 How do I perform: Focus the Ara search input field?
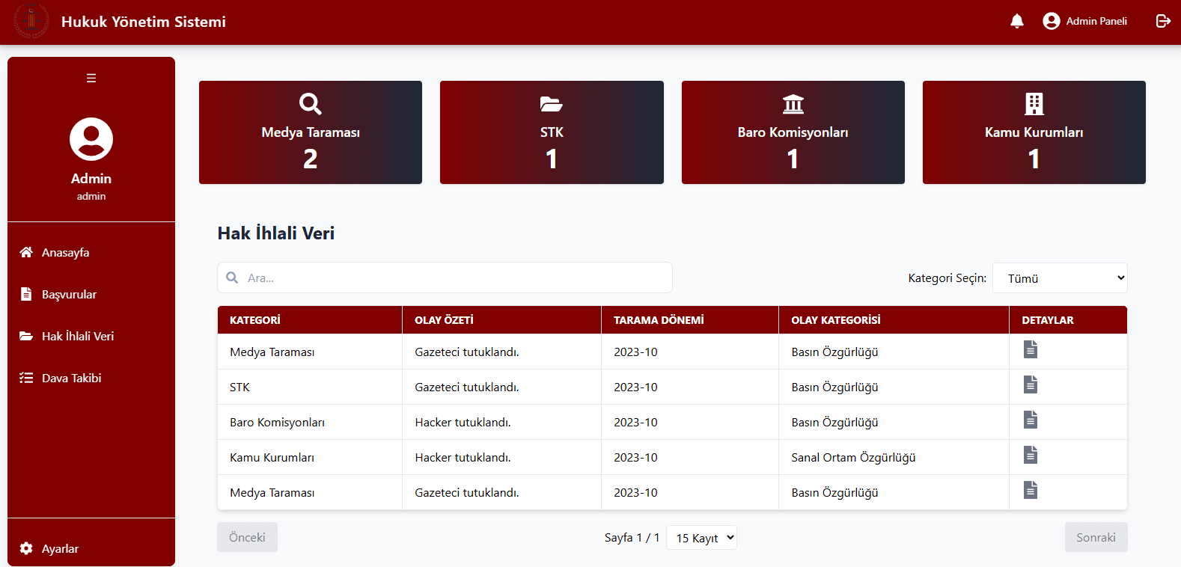pyautogui.click(x=445, y=278)
